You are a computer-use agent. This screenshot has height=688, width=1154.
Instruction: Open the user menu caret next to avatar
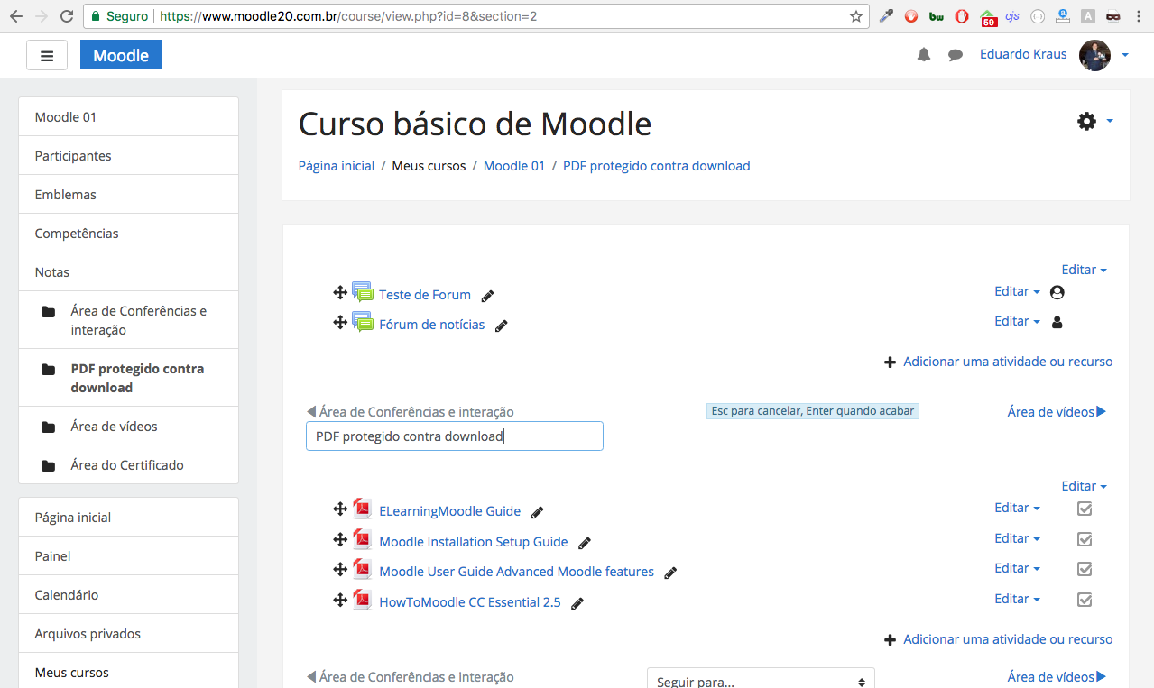click(x=1125, y=56)
